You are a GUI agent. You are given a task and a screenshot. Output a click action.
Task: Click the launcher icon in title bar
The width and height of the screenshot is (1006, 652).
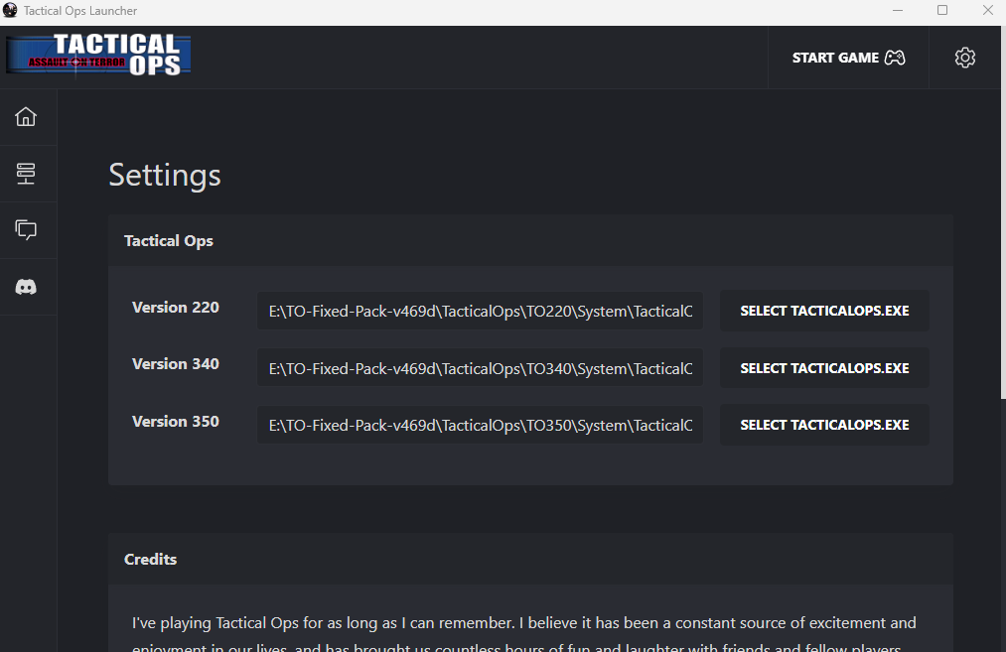pyautogui.click(x=10, y=11)
